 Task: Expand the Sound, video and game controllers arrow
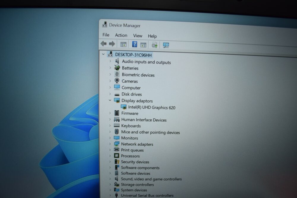(110, 179)
